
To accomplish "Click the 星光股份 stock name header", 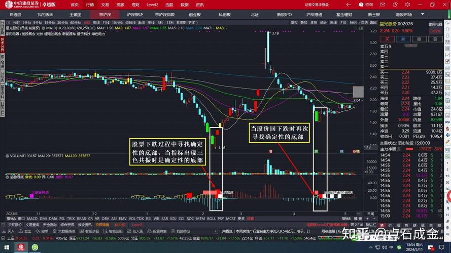I will click(x=388, y=24).
